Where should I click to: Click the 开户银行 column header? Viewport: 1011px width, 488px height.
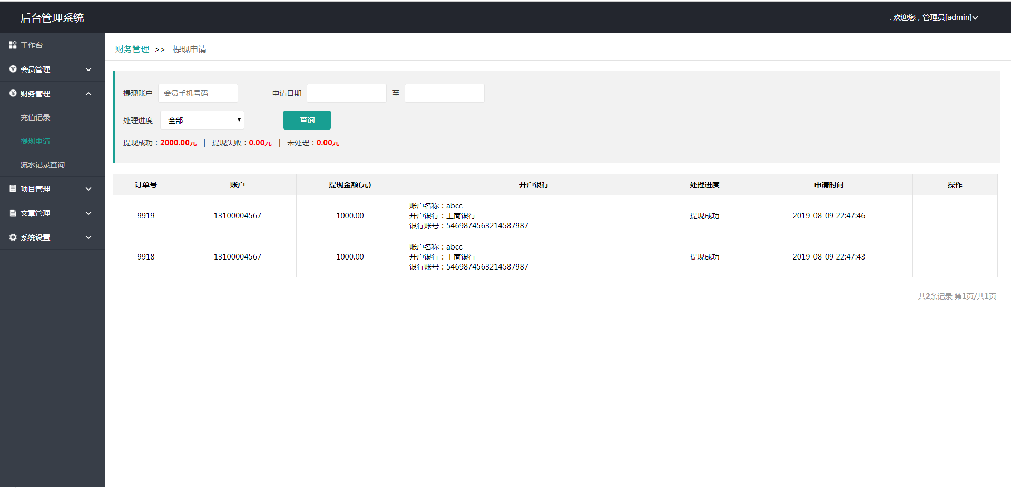pyautogui.click(x=534, y=185)
